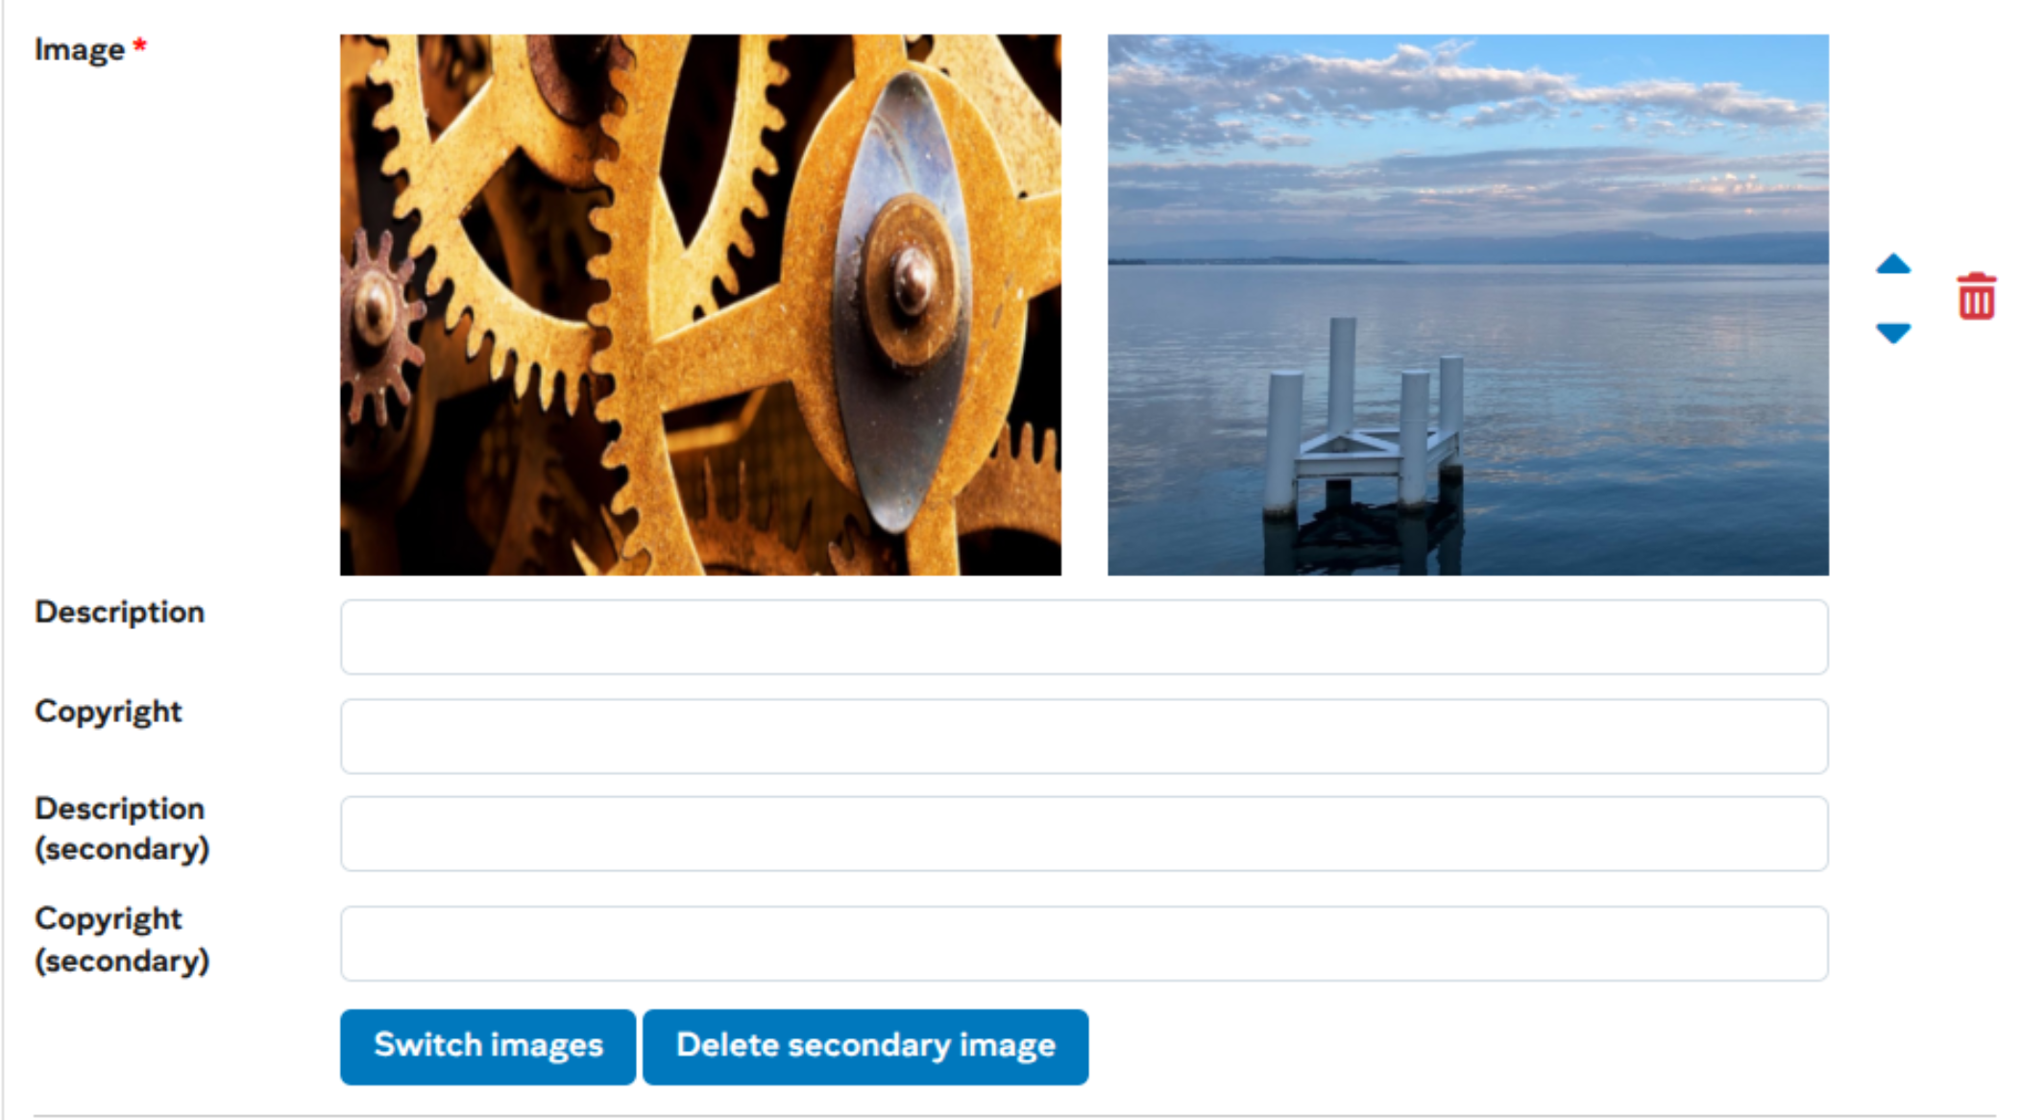This screenshot has width=2021, height=1120.
Task: Click the white pier posts in the lake photo
Action: click(x=1364, y=423)
